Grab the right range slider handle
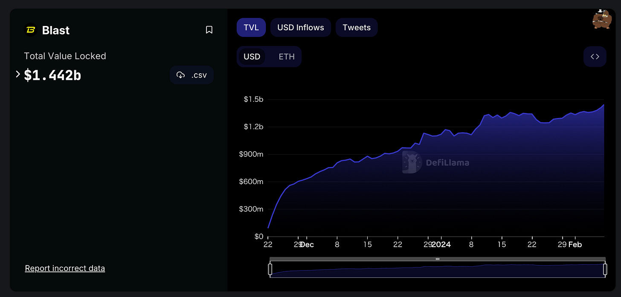The width and height of the screenshot is (621, 297). [x=605, y=269]
